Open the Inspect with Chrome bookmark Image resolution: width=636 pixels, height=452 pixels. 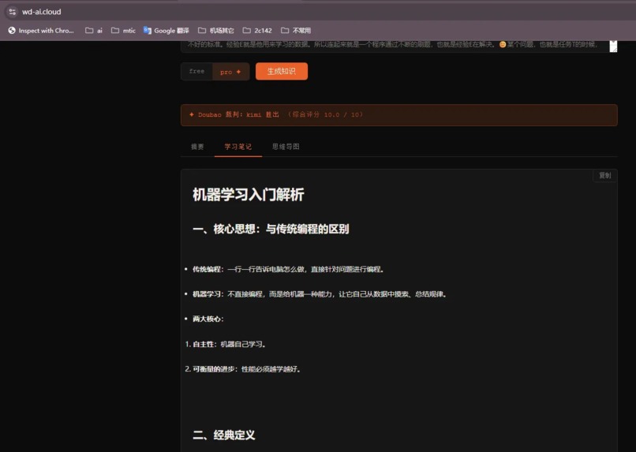click(41, 31)
